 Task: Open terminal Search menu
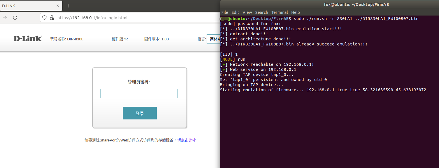tap(262, 12)
